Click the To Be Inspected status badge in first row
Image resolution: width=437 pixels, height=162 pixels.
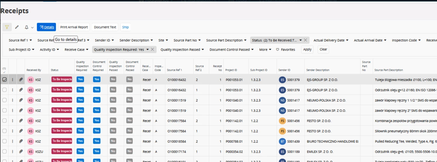pos(62,80)
